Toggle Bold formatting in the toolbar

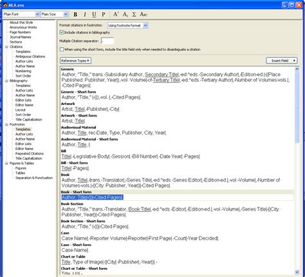(75, 14)
